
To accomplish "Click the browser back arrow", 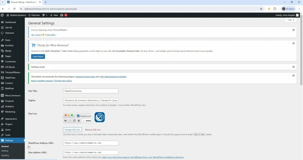I will [x=3, y=9].
